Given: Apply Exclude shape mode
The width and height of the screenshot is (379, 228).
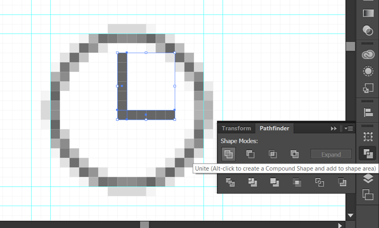Looking at the screenshot, I should click(x=295, y=154).
